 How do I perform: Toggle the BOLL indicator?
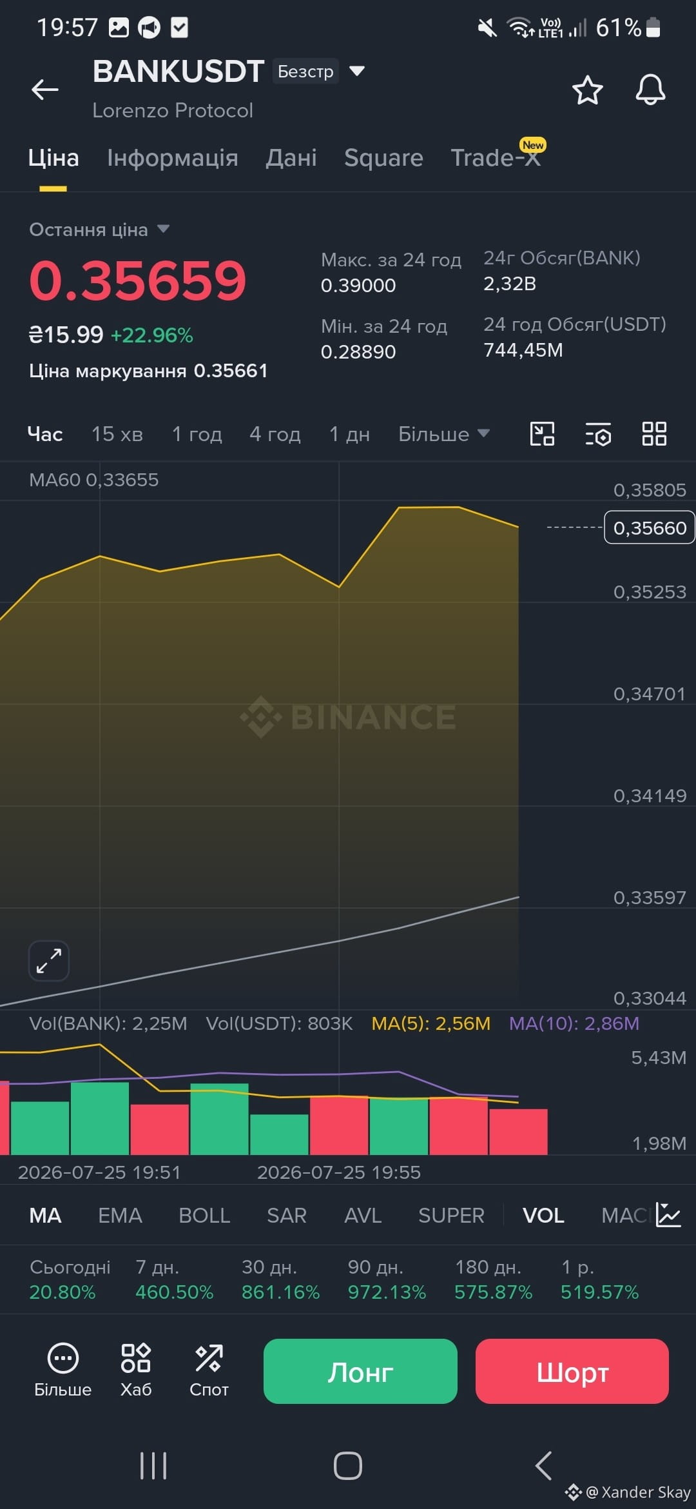click(204, 1216)
